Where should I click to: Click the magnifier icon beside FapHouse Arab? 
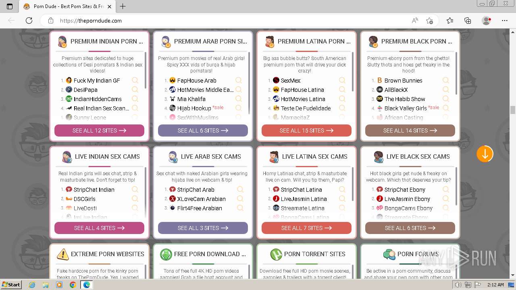click(239, 80)
